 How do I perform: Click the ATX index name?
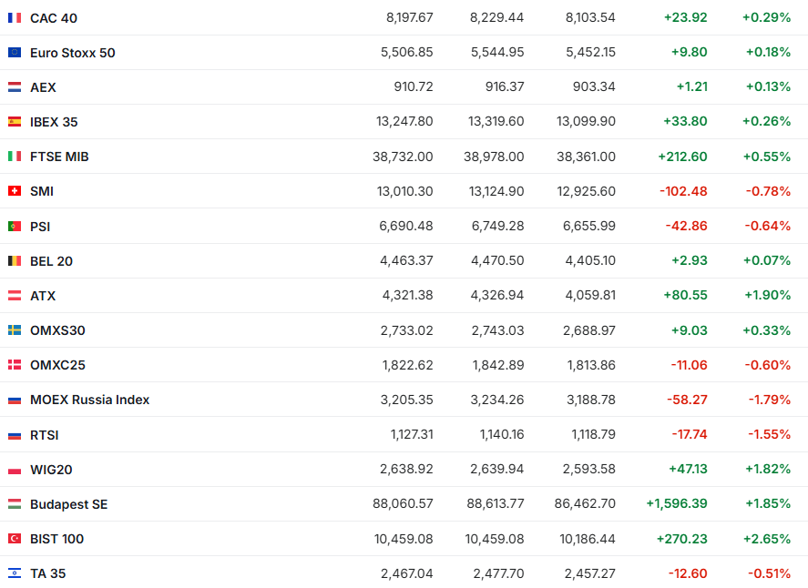click(43, 296)
